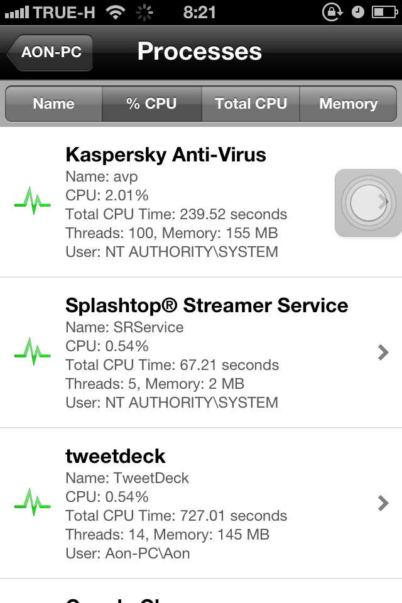Tap the Wi-Fi status icon

[115, 12]
